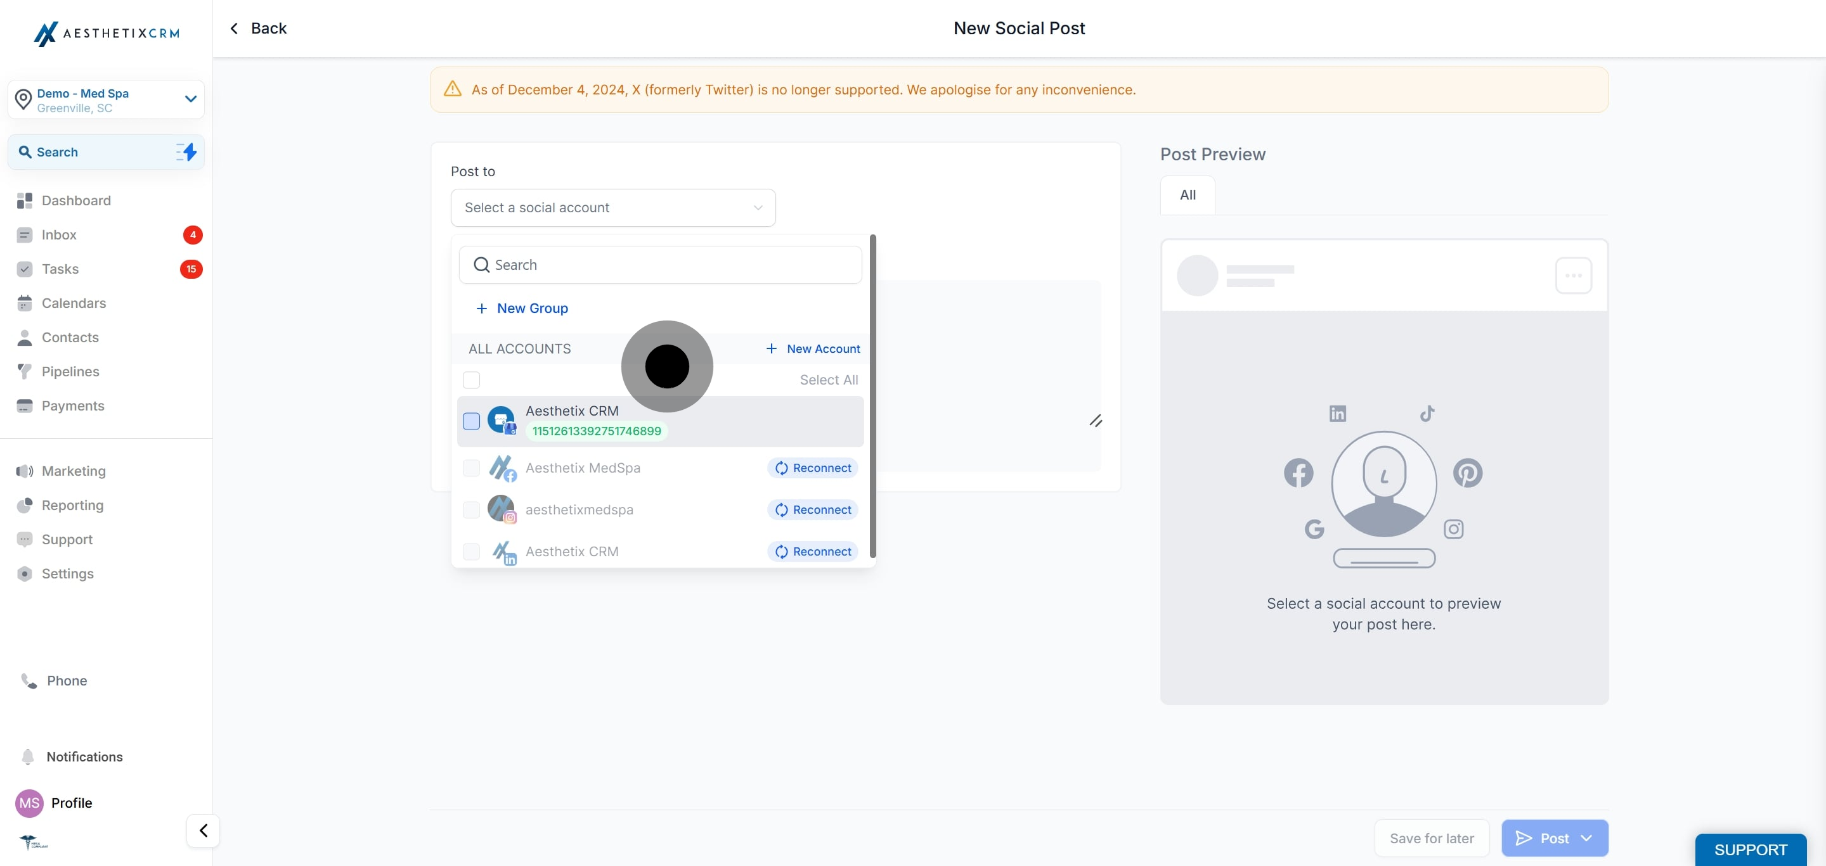Select the All preview tab
The height and width of the screenshot is (866, 1826).
pos(1188,194)
